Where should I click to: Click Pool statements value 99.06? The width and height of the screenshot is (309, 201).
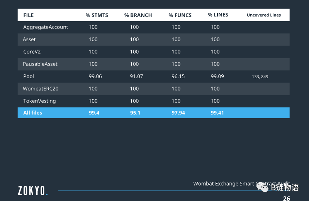pyautogui.click(x=95, y=76)
